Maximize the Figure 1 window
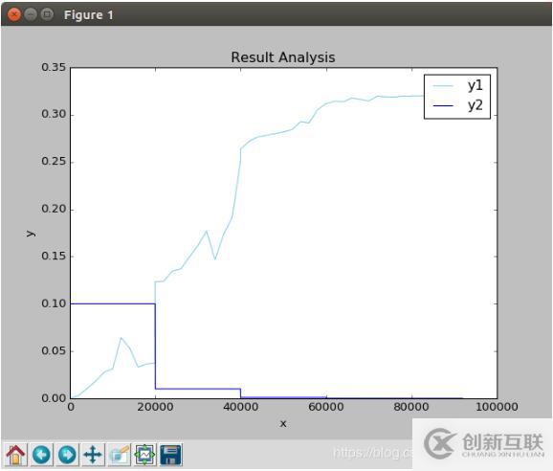The height and width of the screenshot is (471, 553). 47,14
